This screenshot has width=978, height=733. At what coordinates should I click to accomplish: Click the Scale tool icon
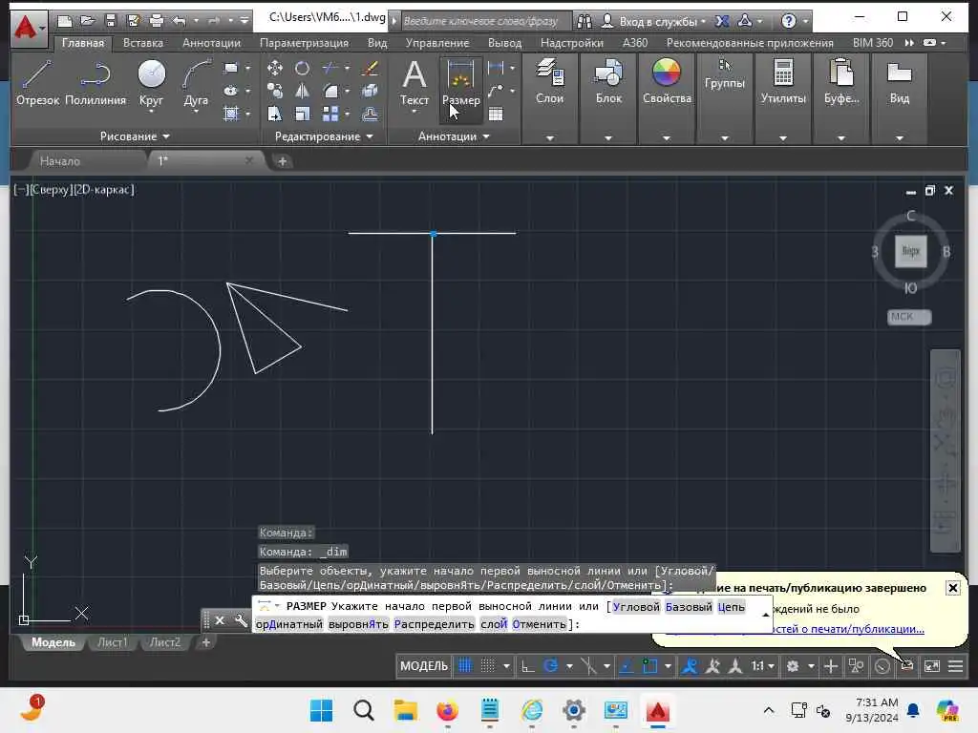[302, 115]
